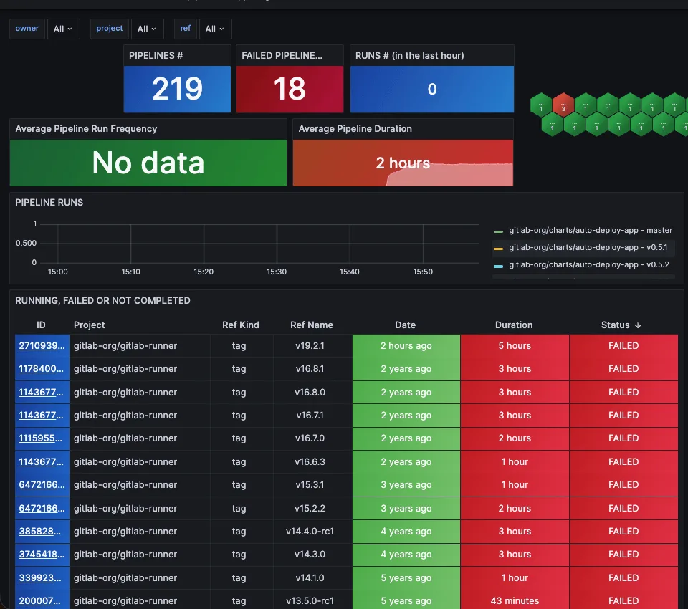Open pipeline link 200007... for v13.5.0-rc1
The height and width of the screenshot is (609, 688).
(x=39, y=600)
